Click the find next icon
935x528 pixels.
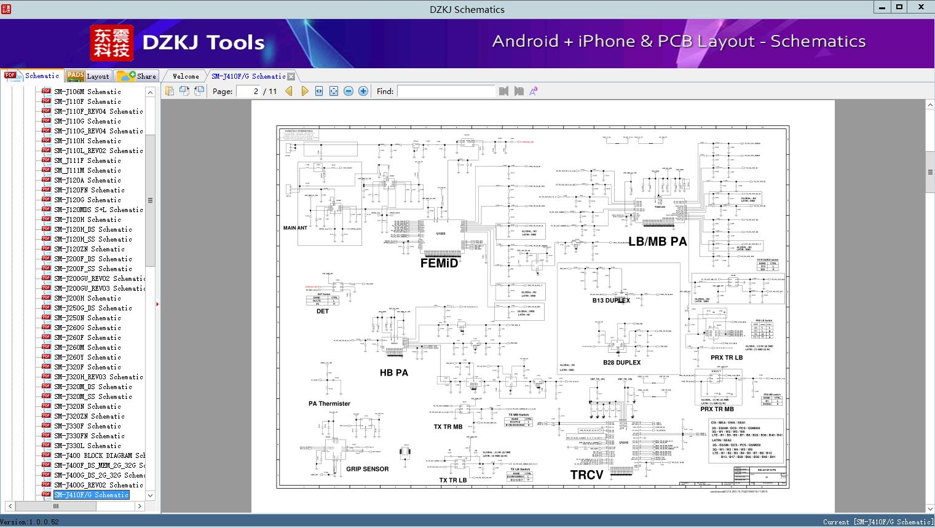519,91
